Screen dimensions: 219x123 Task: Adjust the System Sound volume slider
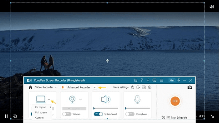coord(106,108)
